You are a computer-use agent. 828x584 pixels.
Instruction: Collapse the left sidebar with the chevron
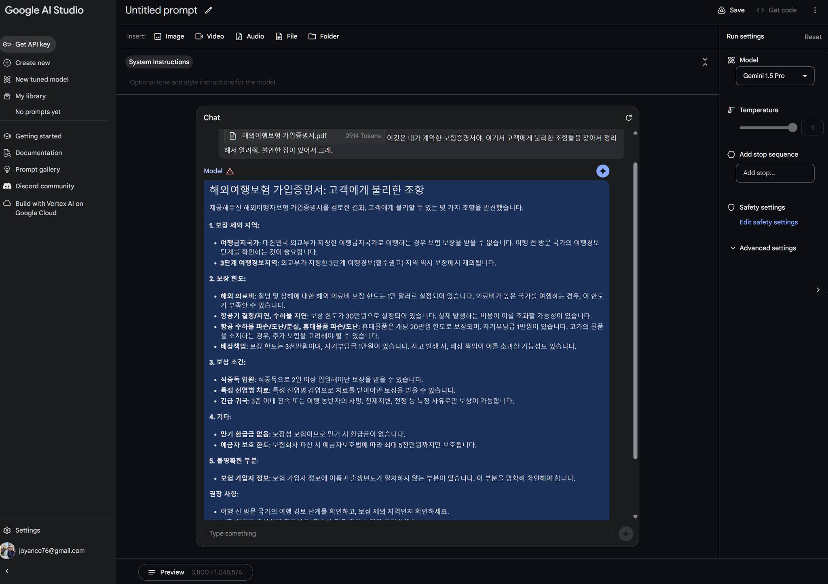[7, 571]
